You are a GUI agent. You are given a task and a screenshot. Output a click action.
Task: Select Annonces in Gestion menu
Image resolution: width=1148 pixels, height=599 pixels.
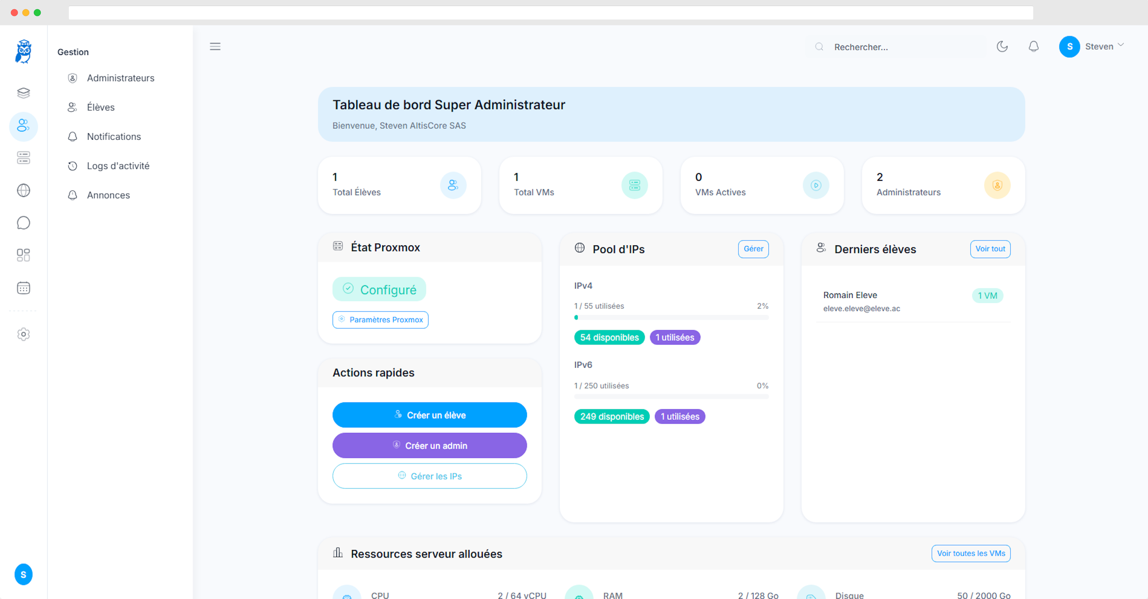pos(108,195)
